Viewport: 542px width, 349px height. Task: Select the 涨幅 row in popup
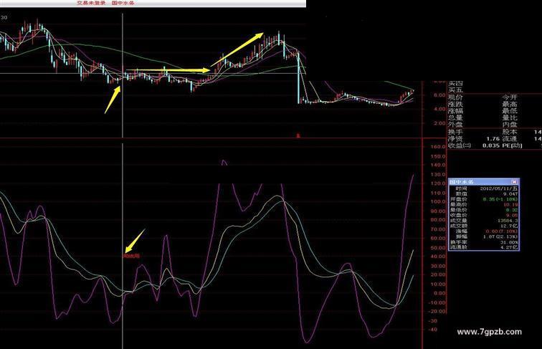tap(484, 231)
